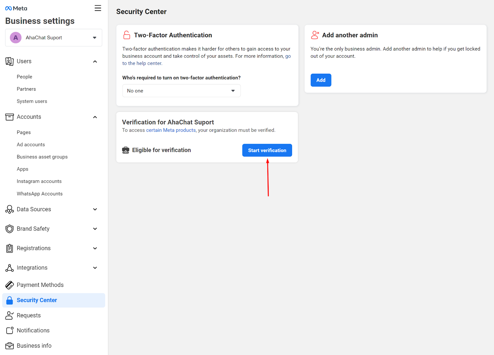Follow the 'go to the help center' link
Viewport: 494px width, 355px height.
(x=142, y=63)
